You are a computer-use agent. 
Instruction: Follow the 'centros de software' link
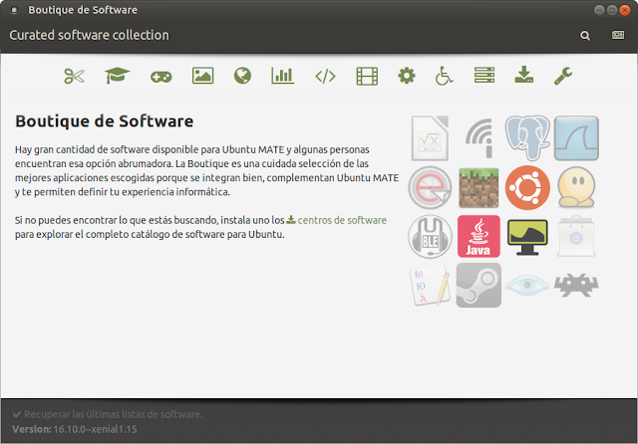pyautogui.click(x=342, y=220)
